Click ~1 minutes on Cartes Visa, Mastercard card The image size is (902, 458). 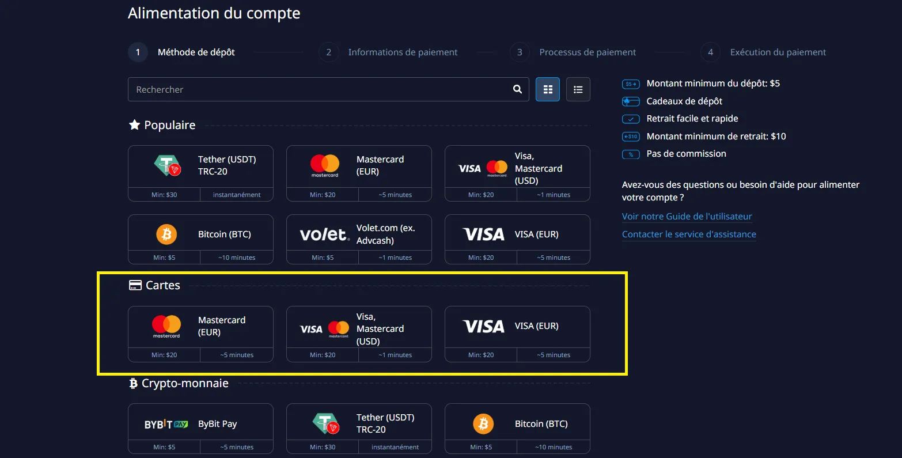(395, 355)
